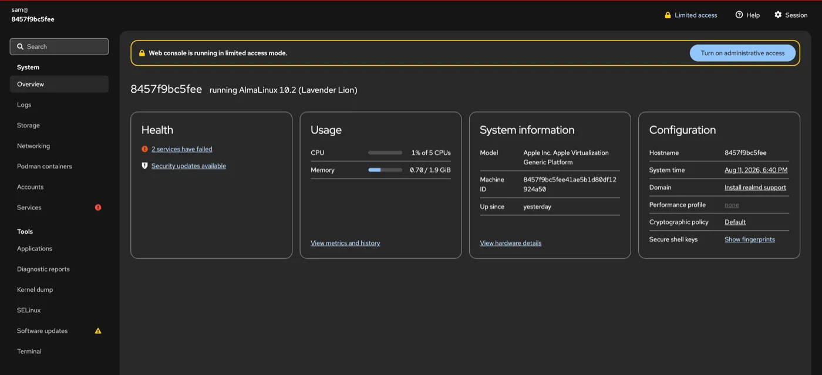The width and height of the screenshot is (822, 375).
Task: Open the SELinux page
Action: [x=59, y=310]
